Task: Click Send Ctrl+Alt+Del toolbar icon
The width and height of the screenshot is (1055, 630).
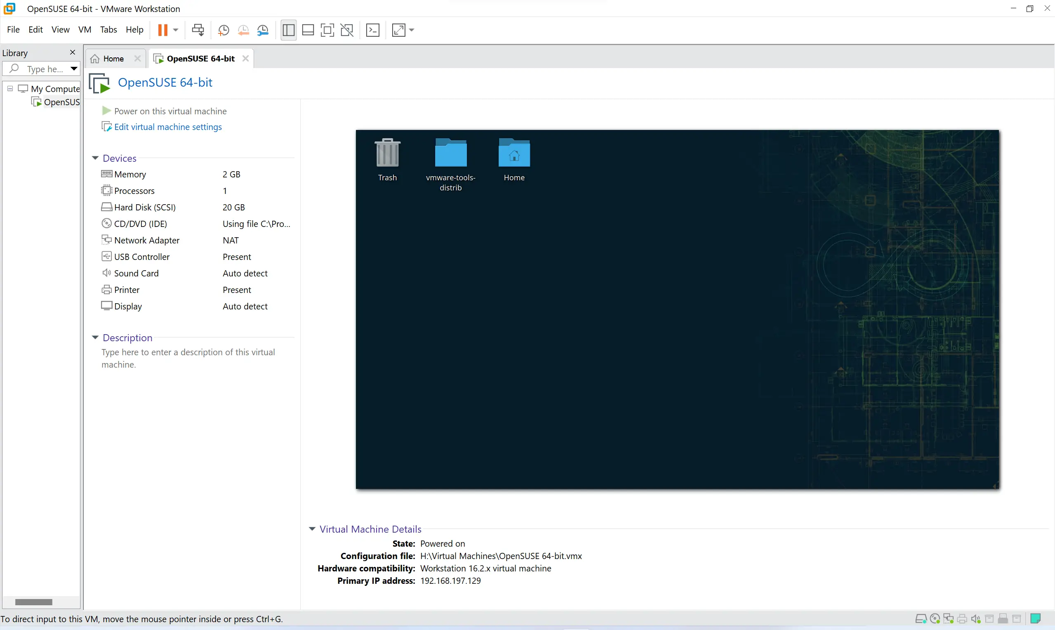Action: click(198, 30)
